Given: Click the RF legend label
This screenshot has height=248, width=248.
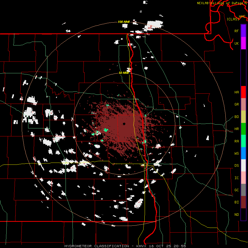Looking at the screenshot, I should click(x=236, y=31).
